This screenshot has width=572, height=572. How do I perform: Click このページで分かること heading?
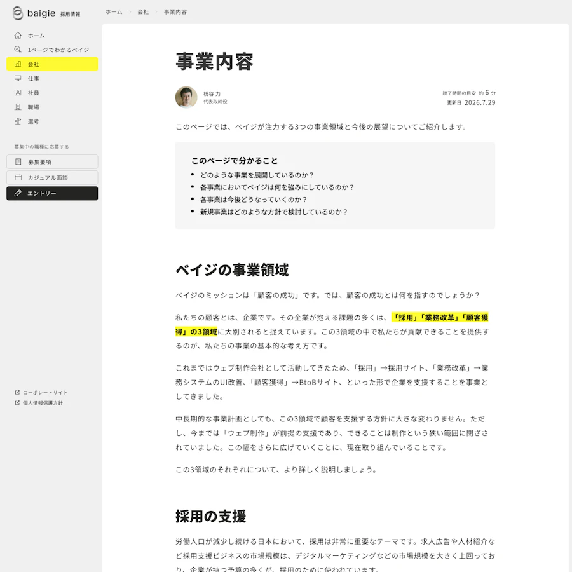pyautogui.click(x=235, y=161)
